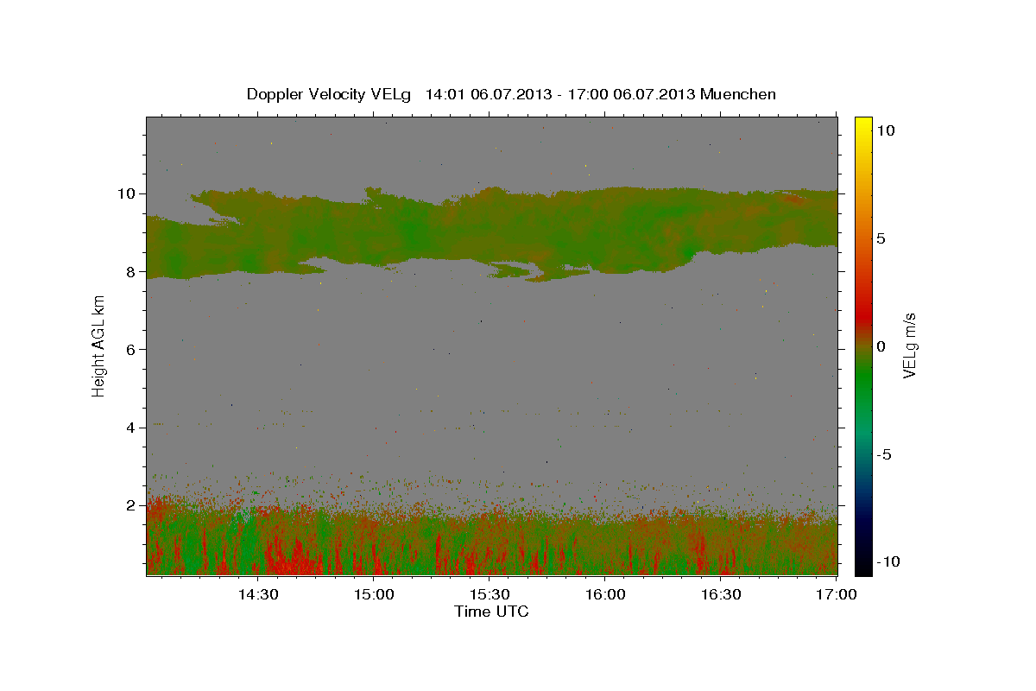Click the 15:30 time tick label
Image resolution: width=1036 pixels, height=691 pixels.
(490, 594)
